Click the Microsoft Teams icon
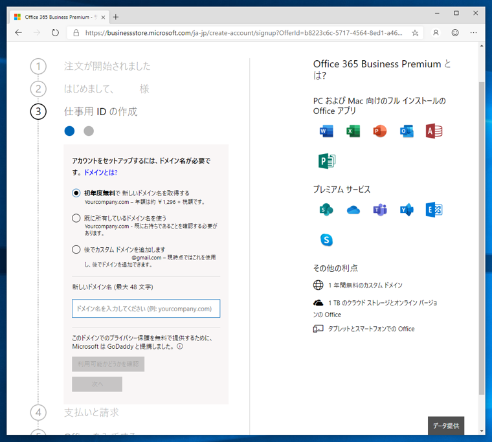 (379, 210)
